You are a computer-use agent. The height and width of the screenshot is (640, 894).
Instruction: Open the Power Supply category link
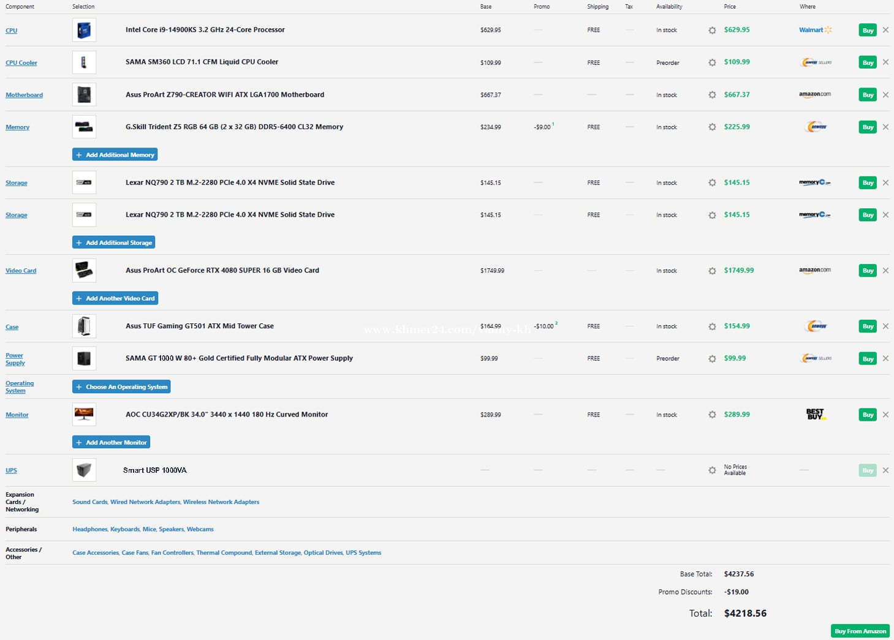(15, 359)
